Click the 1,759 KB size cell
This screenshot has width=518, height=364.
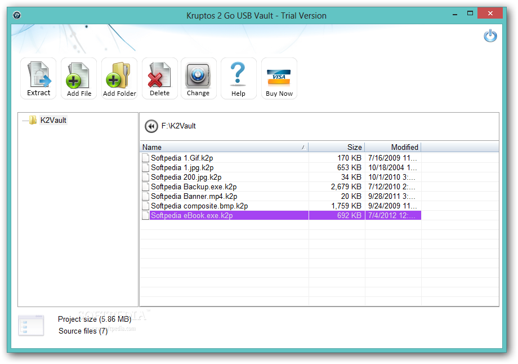[337, 206]
